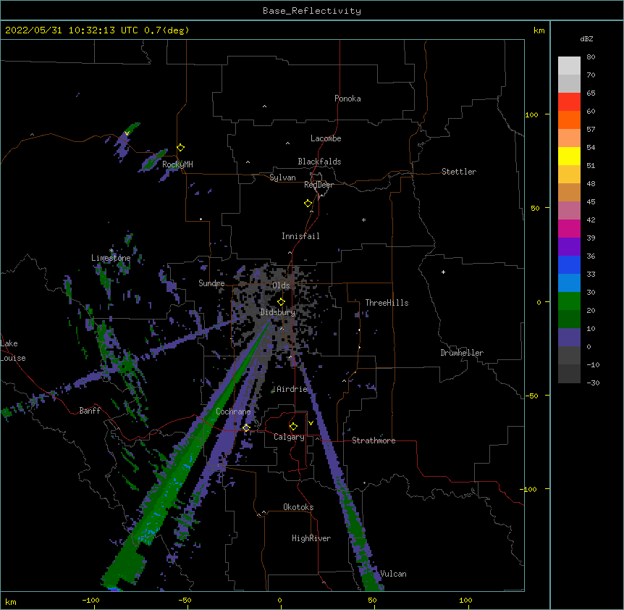Click the Cochrane label
The image size is (624, 610).
click(x=233, y=411)
